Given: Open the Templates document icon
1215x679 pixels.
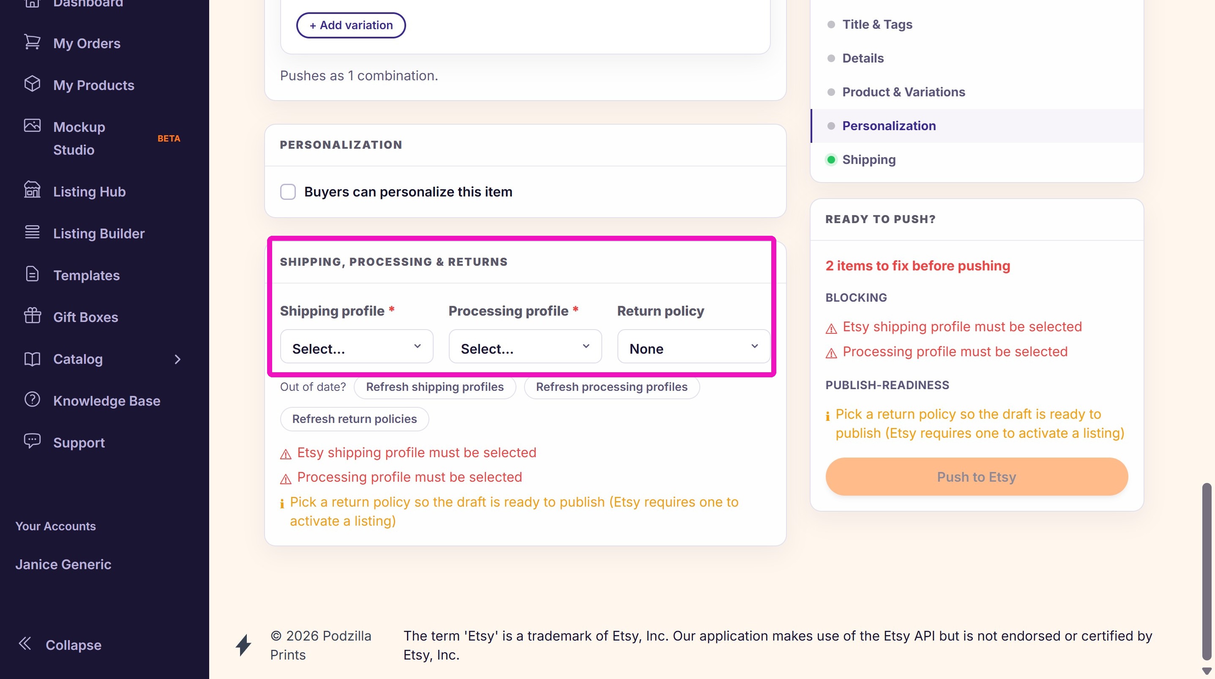Looking at the screenshot, I should (32, 274).
